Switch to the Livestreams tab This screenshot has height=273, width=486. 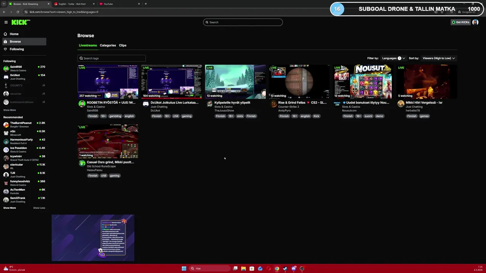[88, 45]
